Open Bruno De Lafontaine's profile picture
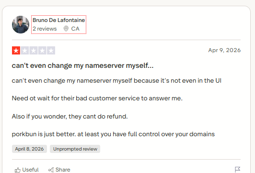This screenshot has height=173, width=255. 21,24
